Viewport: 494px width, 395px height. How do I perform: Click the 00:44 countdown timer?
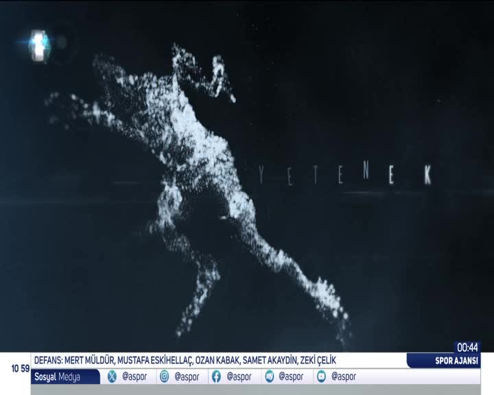point(467,347)
